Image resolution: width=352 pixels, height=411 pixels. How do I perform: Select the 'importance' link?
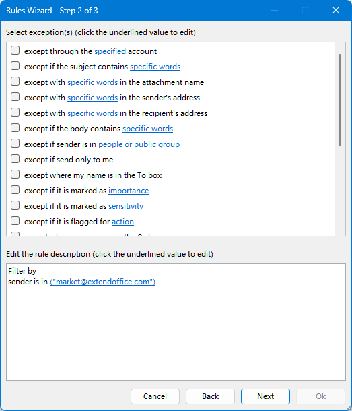coord(129,191)
